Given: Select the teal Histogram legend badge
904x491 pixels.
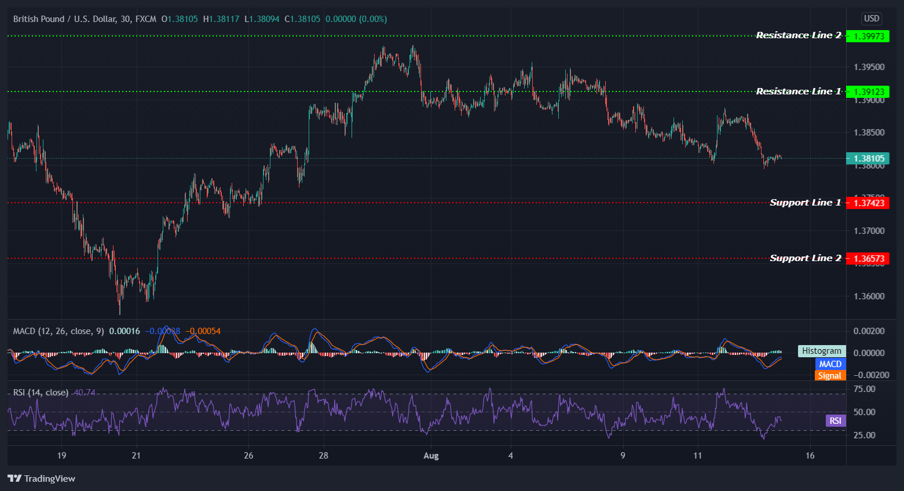Looking at the screenshot, I should pyautogui.click(x=821, y=351).
